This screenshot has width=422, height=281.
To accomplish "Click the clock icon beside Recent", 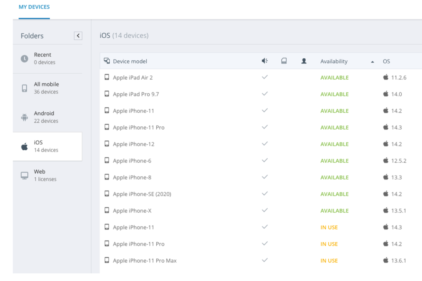I will click(25, 58).
